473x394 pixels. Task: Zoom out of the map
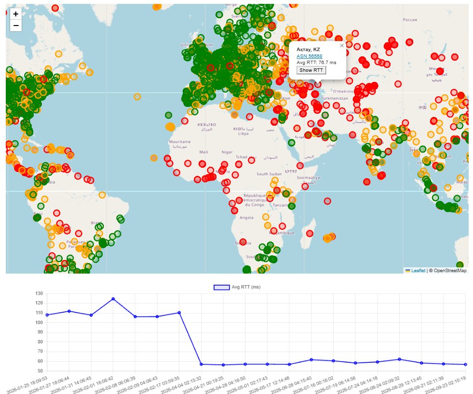coord(16,26)
